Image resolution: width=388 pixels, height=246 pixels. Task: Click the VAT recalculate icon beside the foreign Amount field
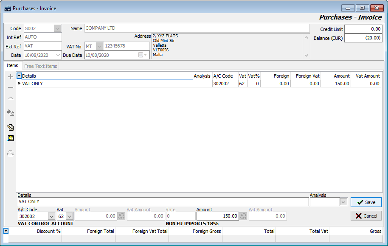[x=121, y=216]
